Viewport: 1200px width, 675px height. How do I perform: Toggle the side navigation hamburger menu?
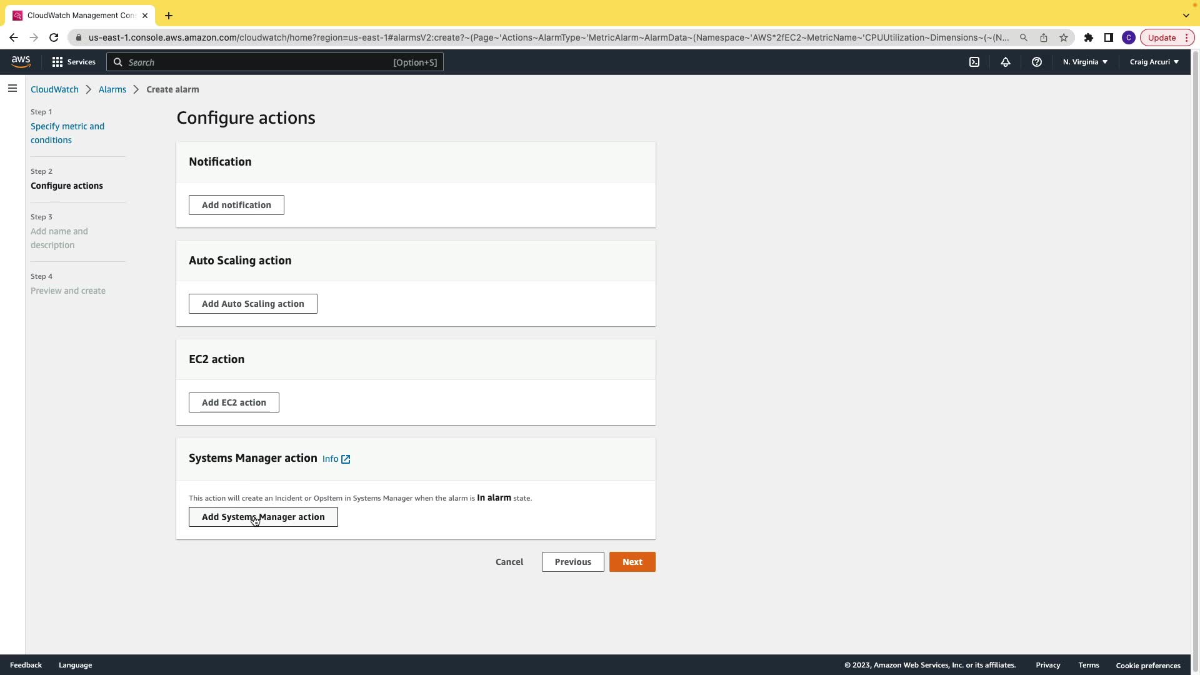coord(12,89)
